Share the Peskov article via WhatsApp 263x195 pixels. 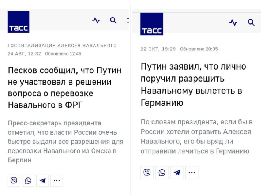point(28,180)
